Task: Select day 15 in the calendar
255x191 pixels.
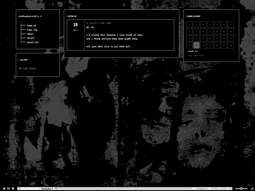Action: (189, 39)
